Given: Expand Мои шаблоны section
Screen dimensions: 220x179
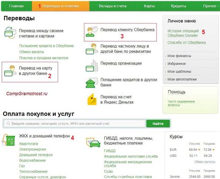Looking at the screenshot, I should pos(179,71).
